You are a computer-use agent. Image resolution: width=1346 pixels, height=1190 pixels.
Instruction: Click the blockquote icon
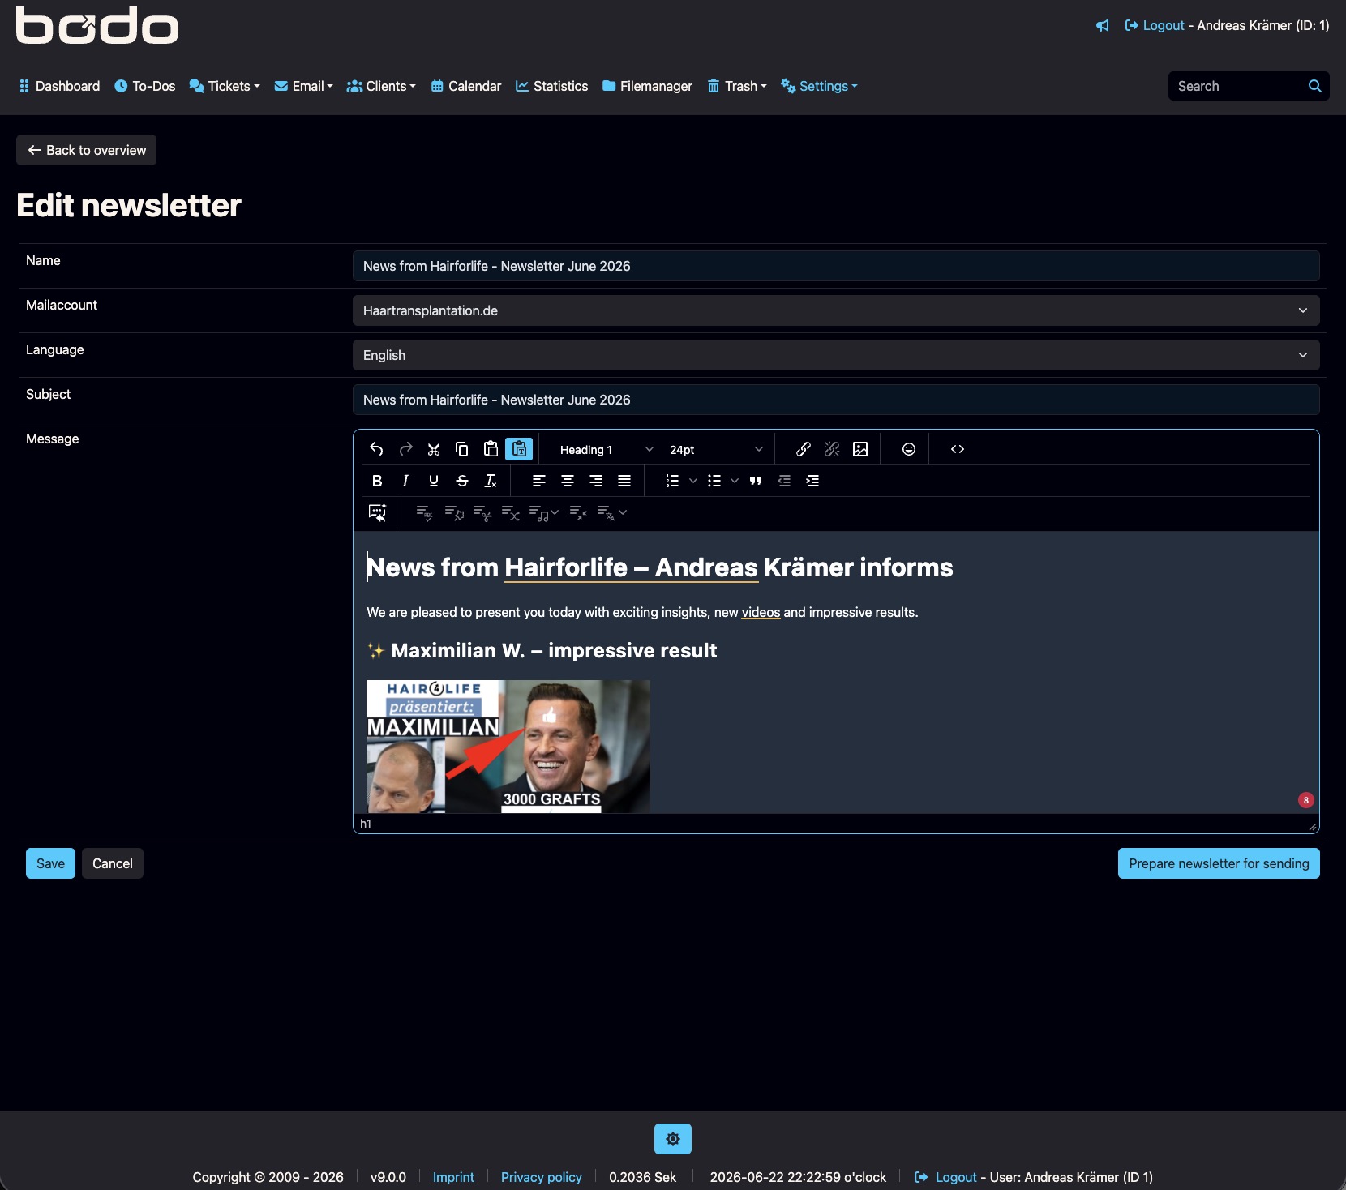coord(756,481)
